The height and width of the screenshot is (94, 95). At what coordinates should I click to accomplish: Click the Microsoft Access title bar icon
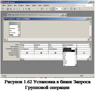(x=2, y=2)
